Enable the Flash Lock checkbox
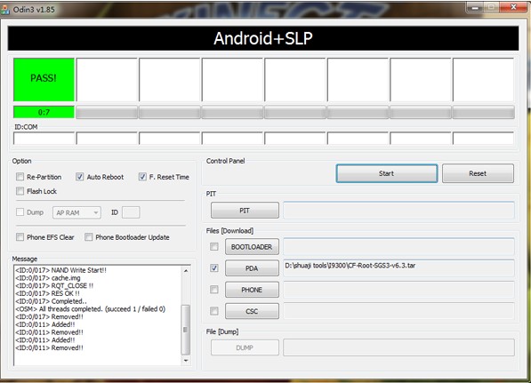 [x=20, y=191]
